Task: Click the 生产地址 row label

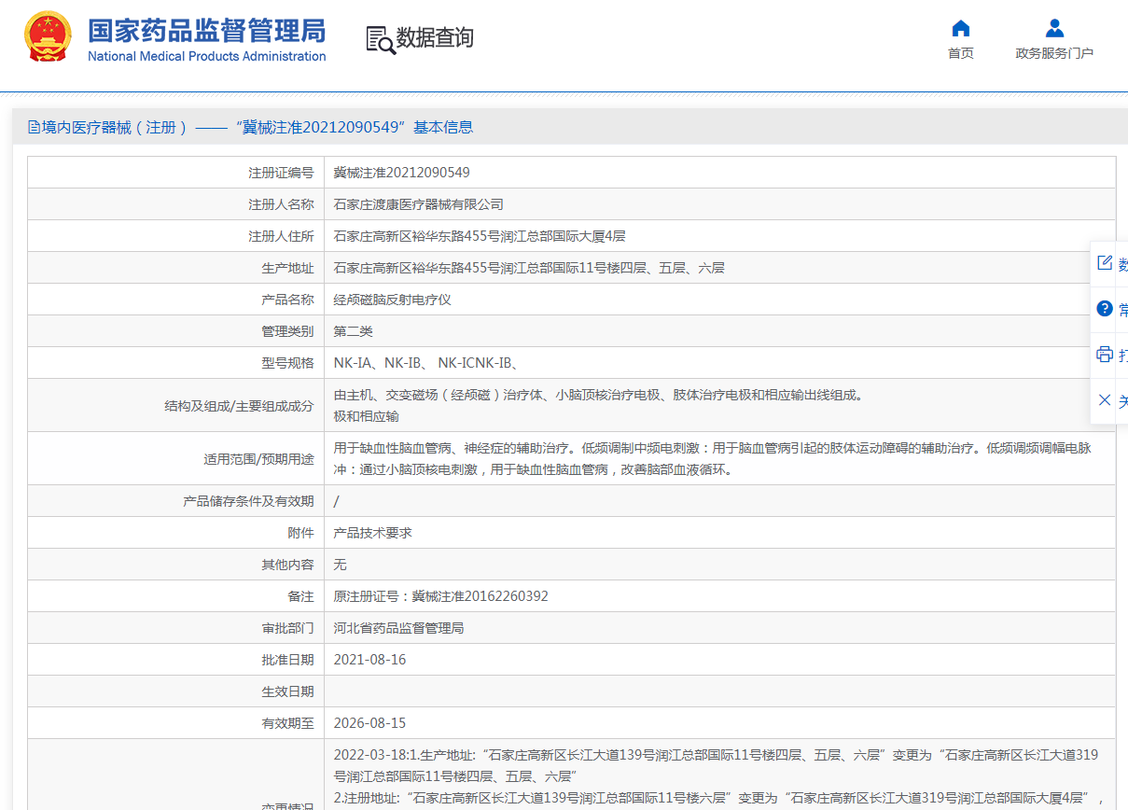Action: click(x=287, y=268)
